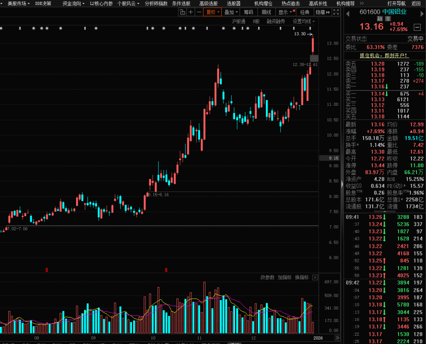426x344 pixels.
Task: Zoom in chart with plus icon
Action: pyautogui.click(x=191, y=12)
